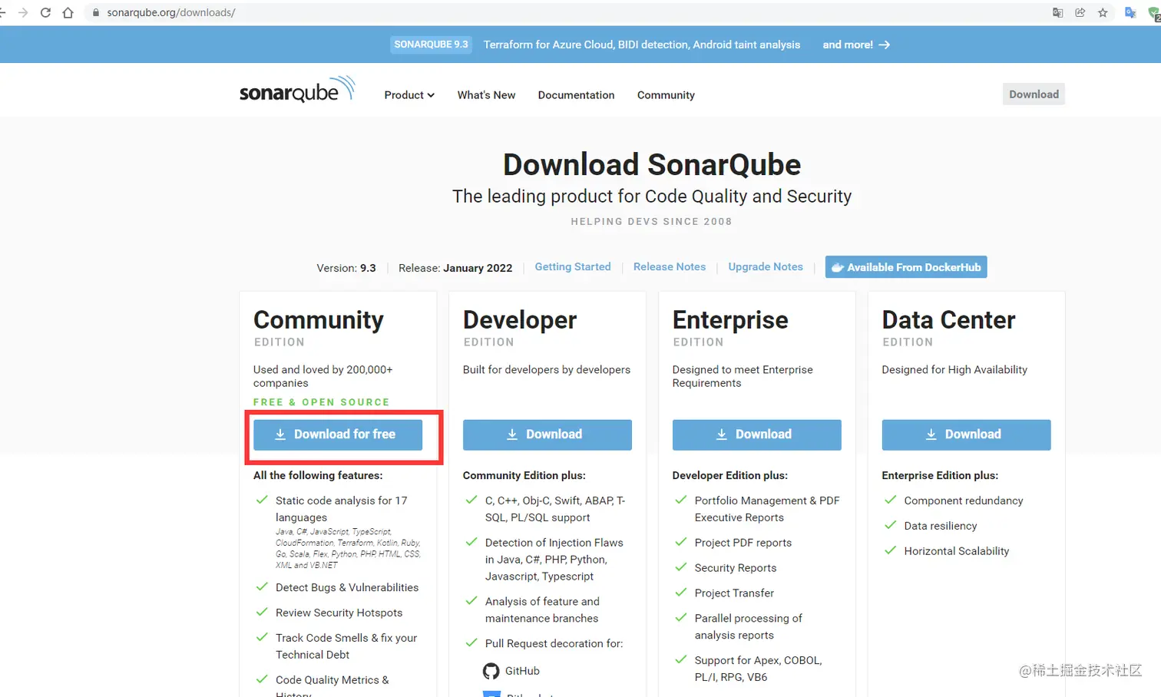Screen dimensions: 1161x697
Task: Click the 'FREE & OPEN SOURCE' label
Action: pos(322,402)
